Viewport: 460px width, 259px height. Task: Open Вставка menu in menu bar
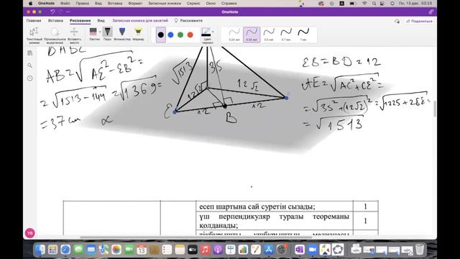(115, 3)
